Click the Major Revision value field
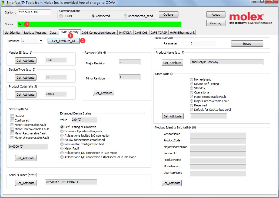 point(129,62)
